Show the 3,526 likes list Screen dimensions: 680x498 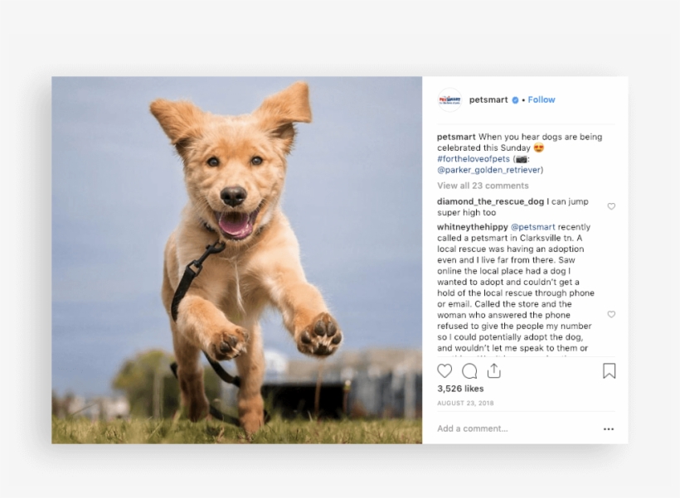(460, 389)
